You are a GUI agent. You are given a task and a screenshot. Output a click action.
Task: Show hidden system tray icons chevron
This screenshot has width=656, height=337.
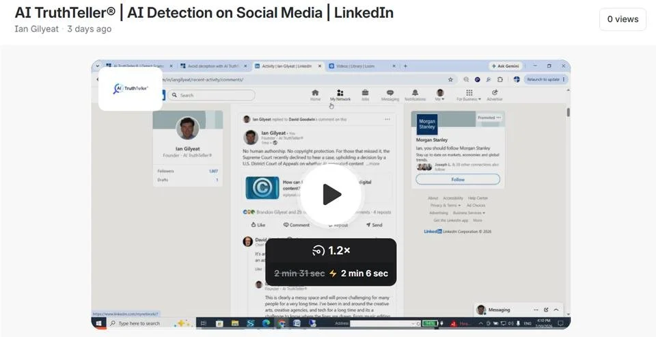click(x=480, y=323)
